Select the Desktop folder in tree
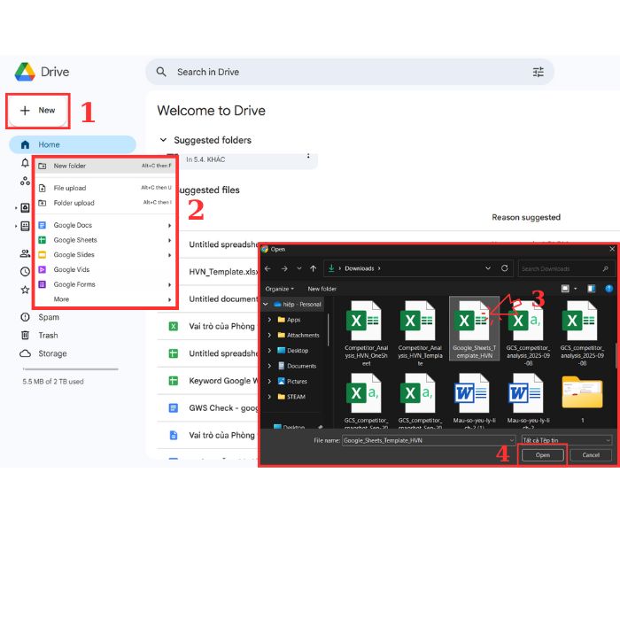620x620 pixels. coord(293,351)
